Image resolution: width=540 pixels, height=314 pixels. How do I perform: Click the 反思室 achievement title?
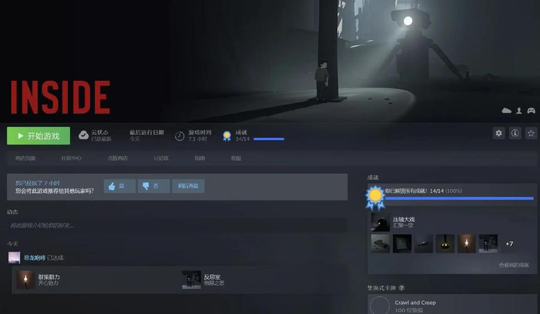point(212,277)
